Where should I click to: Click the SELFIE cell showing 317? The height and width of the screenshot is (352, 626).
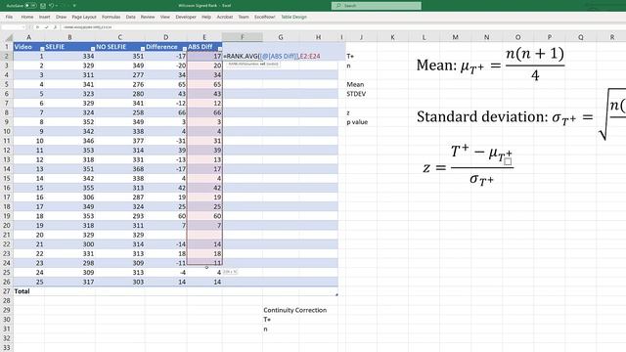click(69, 282)
